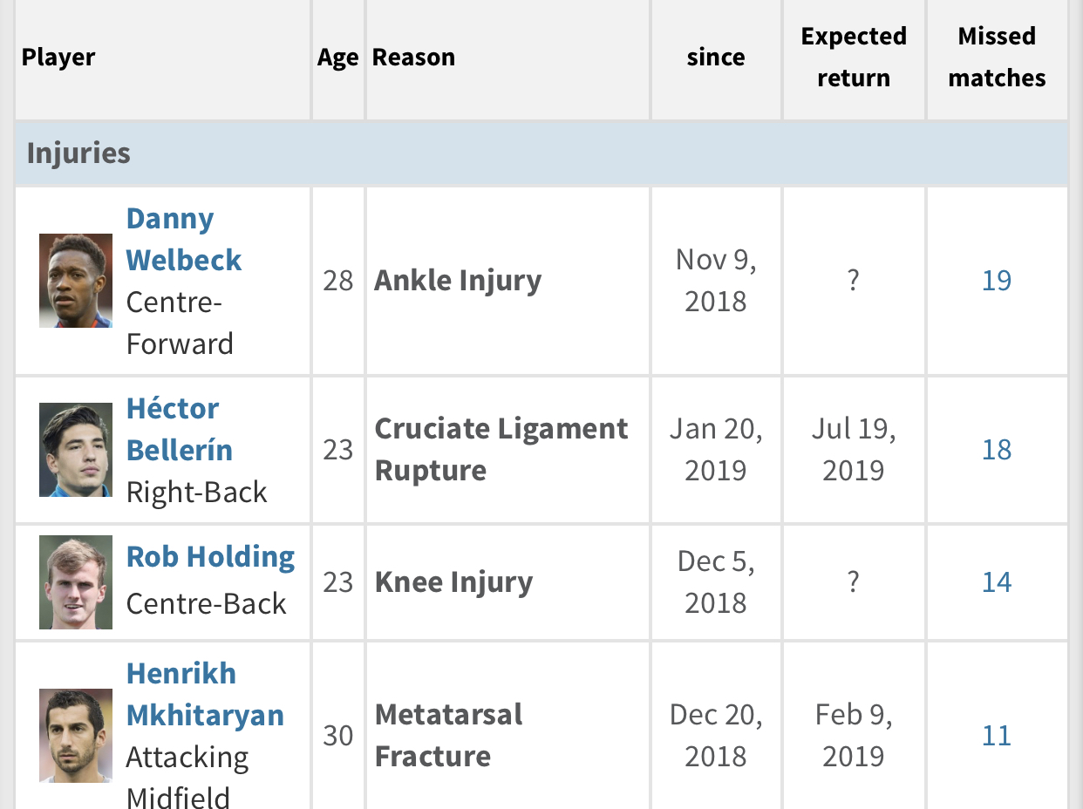Open Héctor Bellerín's player profile link

(179, 429)
